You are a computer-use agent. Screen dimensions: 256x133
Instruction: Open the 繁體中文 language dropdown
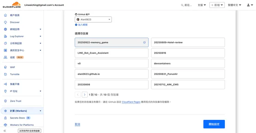pyautogui.click(x=235, y=5)
